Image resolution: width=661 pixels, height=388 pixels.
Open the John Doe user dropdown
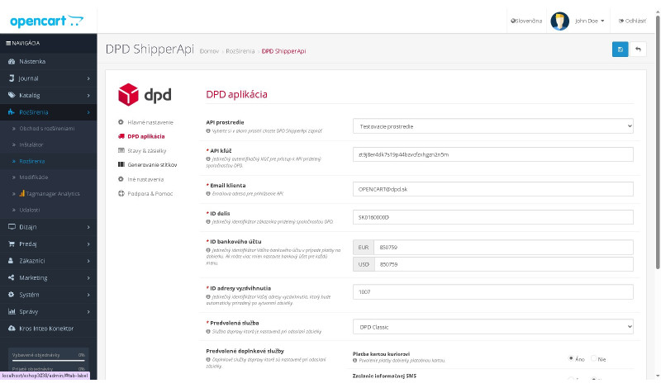coord(589,21)
